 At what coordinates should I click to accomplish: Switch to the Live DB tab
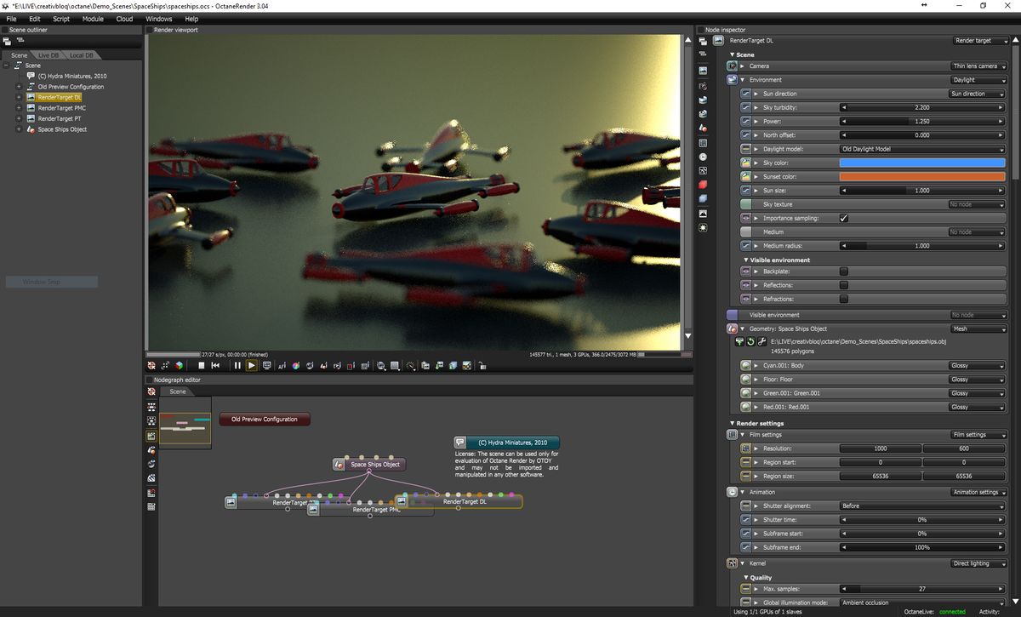click(x=48, y=54)
